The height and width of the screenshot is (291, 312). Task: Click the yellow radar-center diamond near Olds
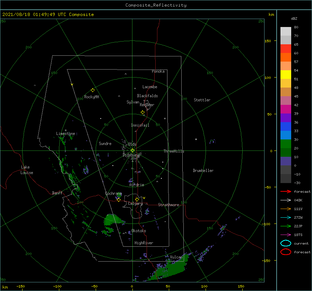click(132, 151)
